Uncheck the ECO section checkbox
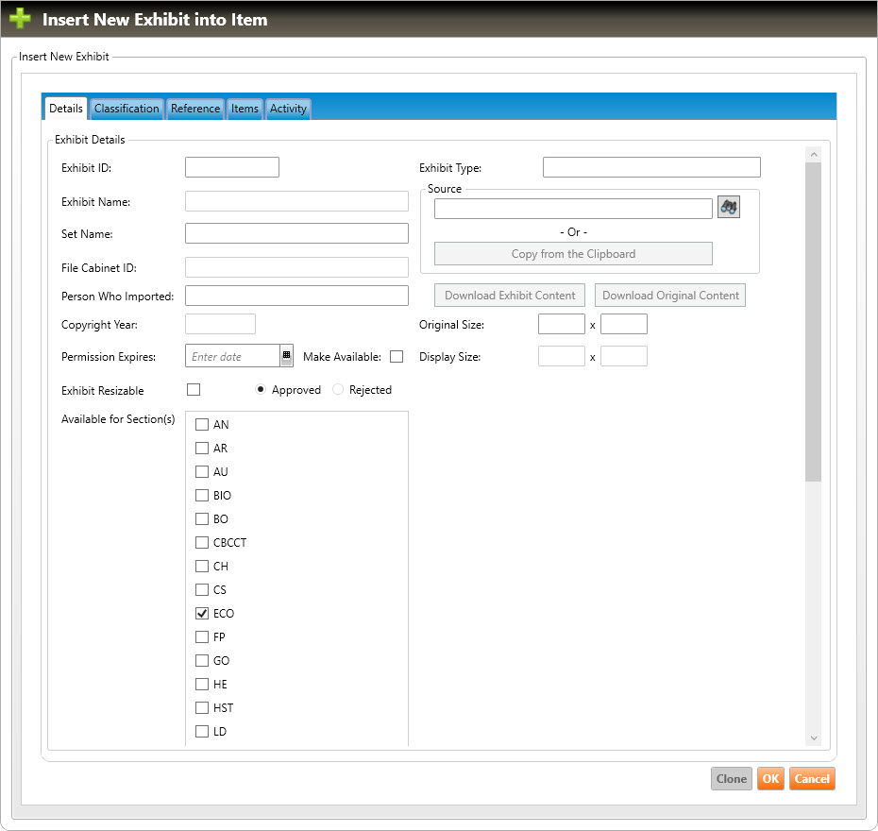 click(x=202, y=613)
